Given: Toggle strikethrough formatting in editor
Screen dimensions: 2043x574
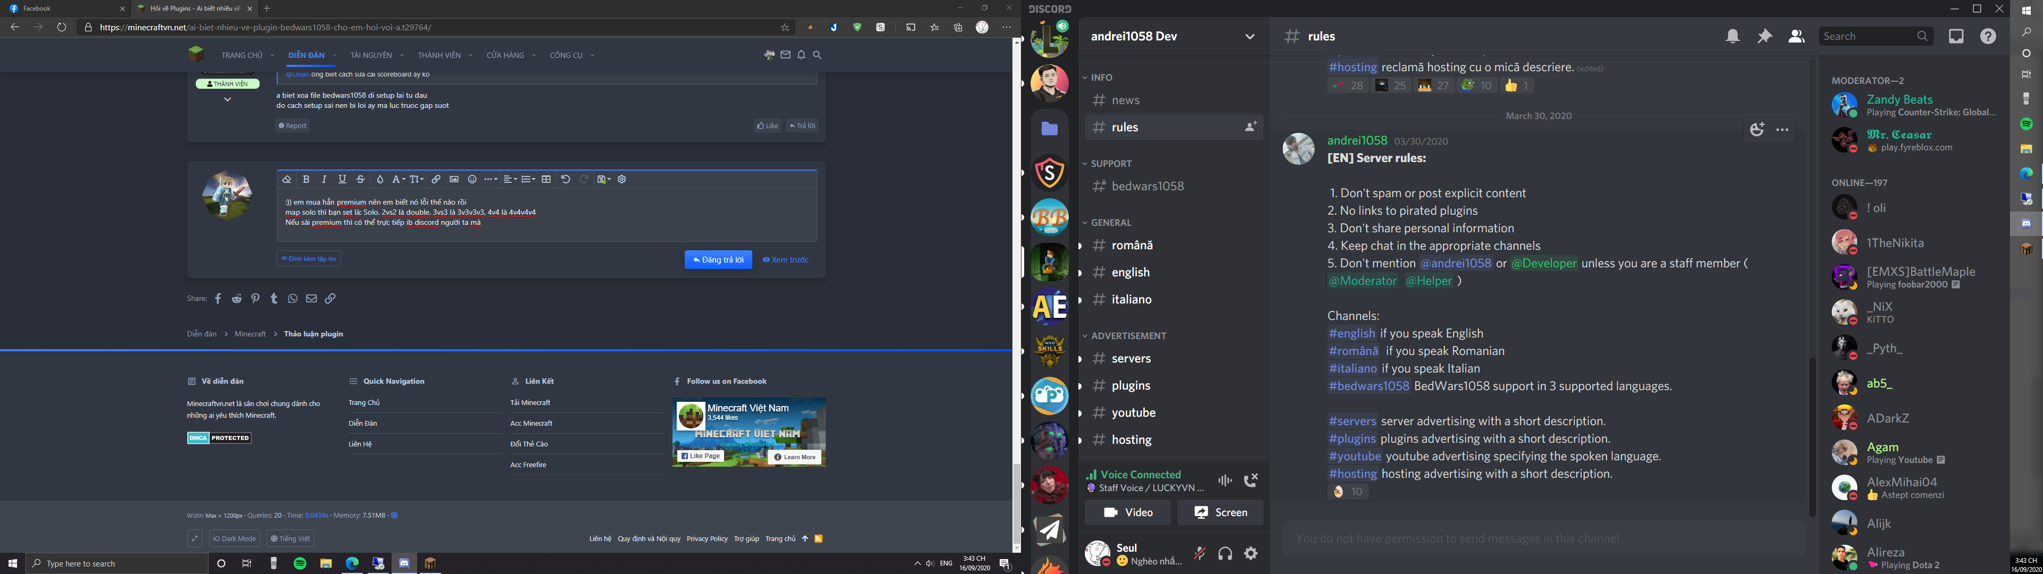Looking at the screenshot, I should [360, 179].
